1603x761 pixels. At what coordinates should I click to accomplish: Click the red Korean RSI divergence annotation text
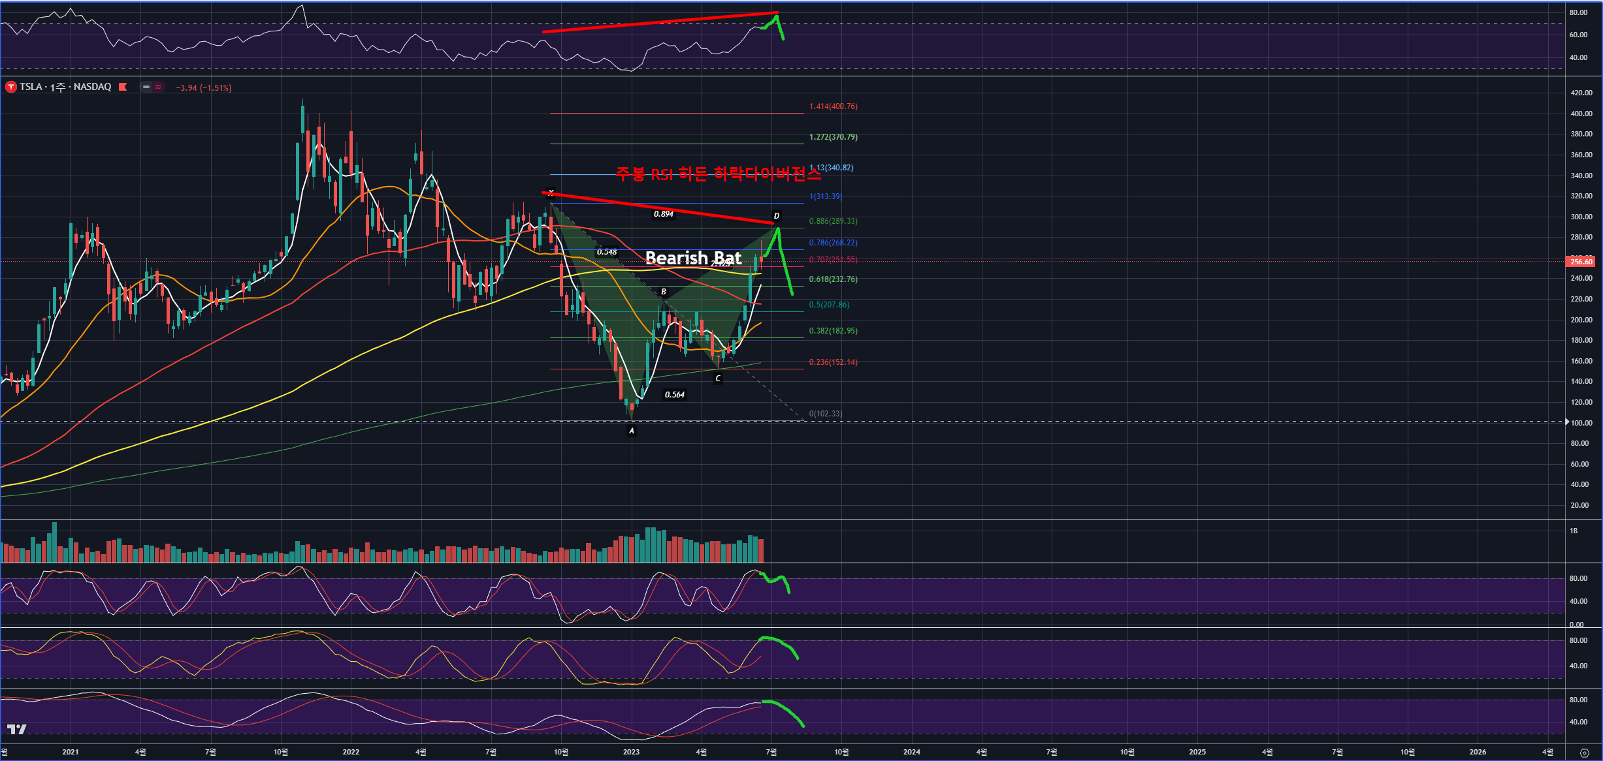(718, 174)
